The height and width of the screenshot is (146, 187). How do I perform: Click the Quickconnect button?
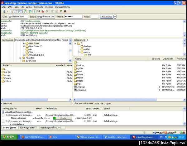click(x=107, y=16)
